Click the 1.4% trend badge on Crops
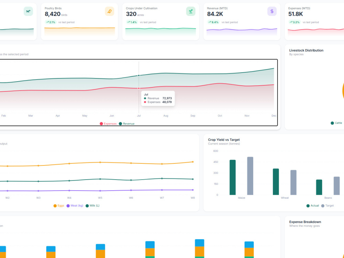This screenshot has width=344, height=258. (132, 22)
